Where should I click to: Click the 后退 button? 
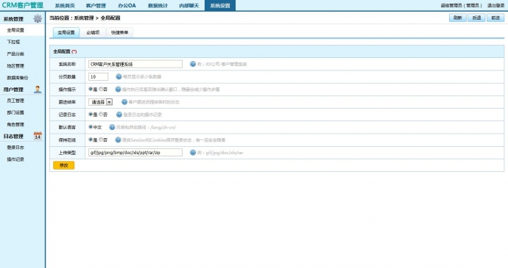coord(476,18)
